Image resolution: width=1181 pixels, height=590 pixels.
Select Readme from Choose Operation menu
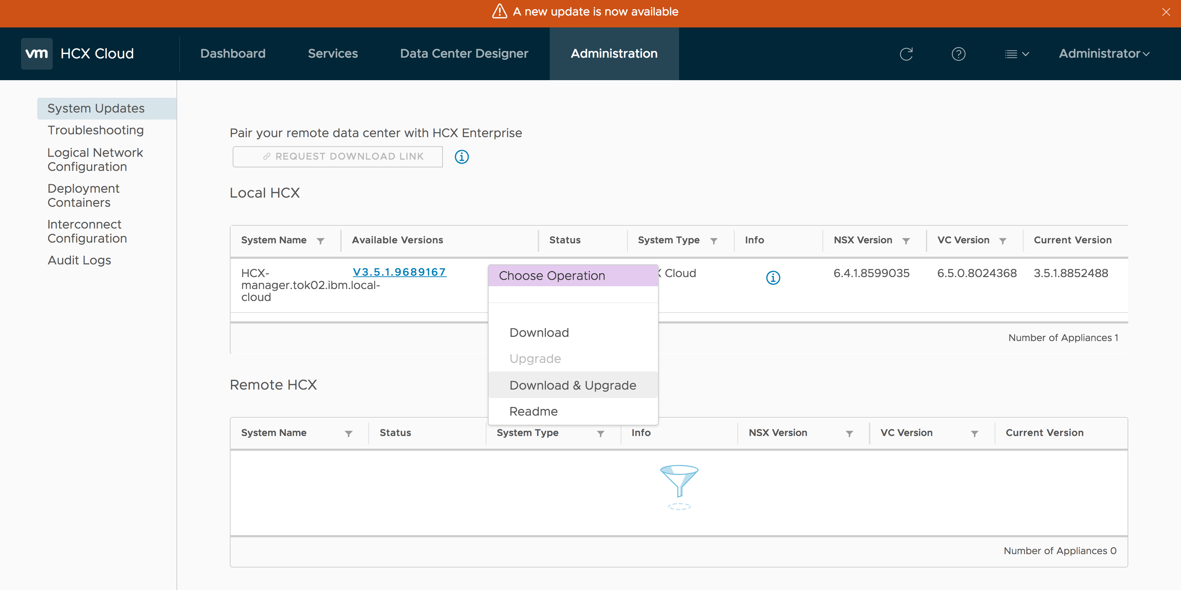pos(533,411)
